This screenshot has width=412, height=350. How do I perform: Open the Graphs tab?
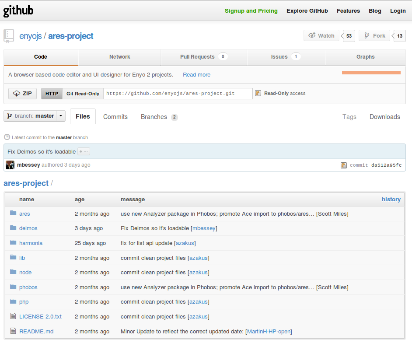[366, 57]
